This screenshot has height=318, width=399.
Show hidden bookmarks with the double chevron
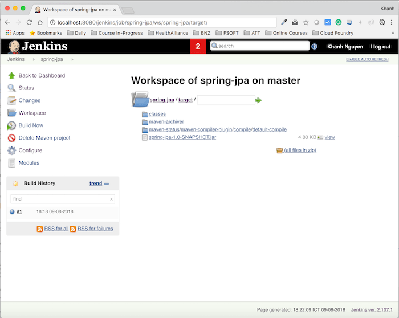click(393, 33)
